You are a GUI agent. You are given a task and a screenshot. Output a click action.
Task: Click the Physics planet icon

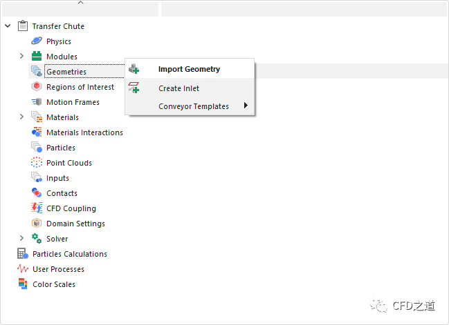tap(37, 41)
